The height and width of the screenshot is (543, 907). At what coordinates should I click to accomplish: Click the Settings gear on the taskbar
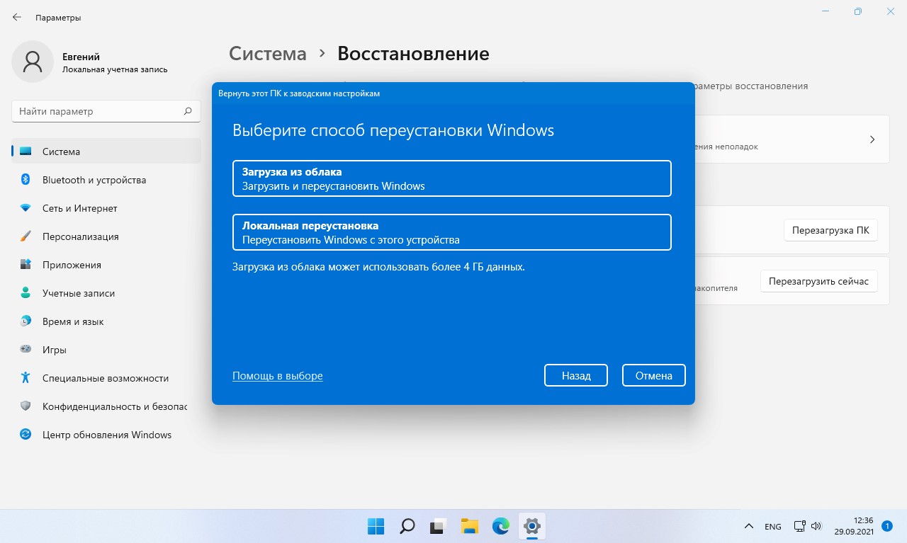(x=531, y=526)
